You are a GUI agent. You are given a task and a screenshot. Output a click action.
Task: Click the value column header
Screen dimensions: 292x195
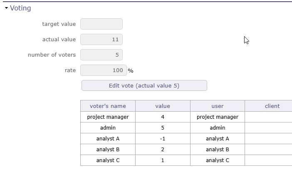coord(163,106)
